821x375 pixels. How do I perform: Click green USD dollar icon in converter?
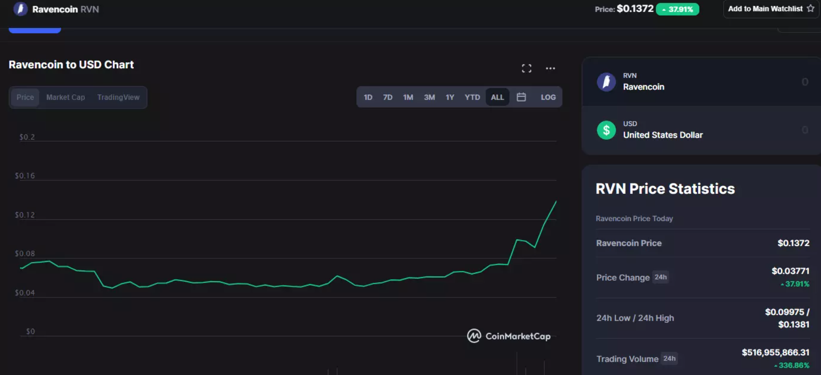pos(606,130)
